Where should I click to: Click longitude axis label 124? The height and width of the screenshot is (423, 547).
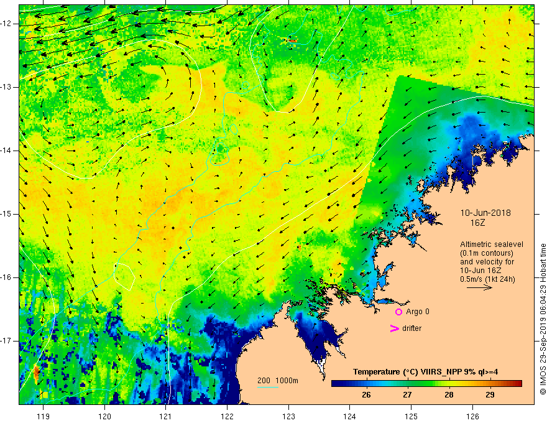click(350, 416)
